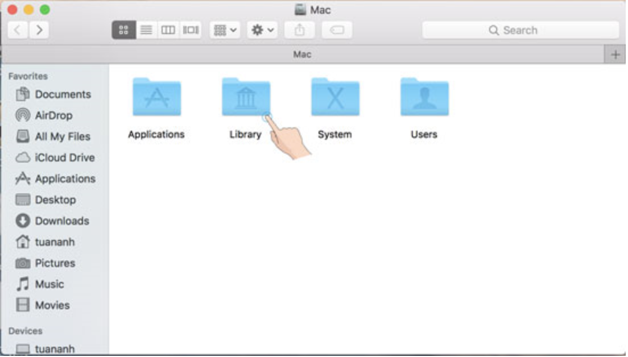
Task: Open the Applications folder in the main pane
Action: point(156,97)
